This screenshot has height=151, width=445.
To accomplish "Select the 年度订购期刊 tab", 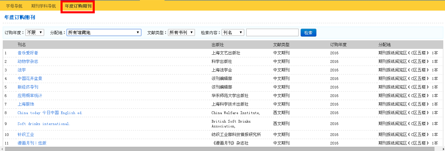I will 78,6.
